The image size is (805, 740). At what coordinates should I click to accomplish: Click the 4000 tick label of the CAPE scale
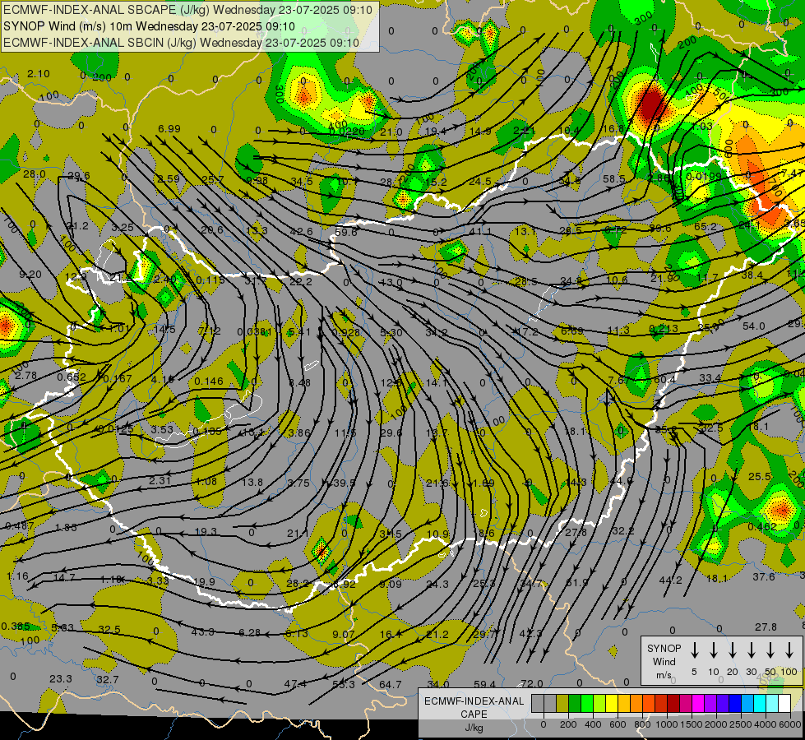pos(765,724)
